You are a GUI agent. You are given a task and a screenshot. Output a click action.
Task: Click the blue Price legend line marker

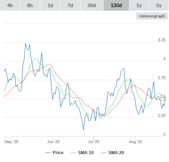[x=48, y=153]
